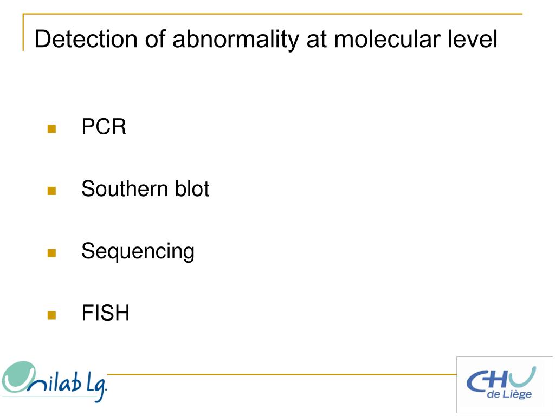Click the word 'abnormality' in the title

point(236,39)
